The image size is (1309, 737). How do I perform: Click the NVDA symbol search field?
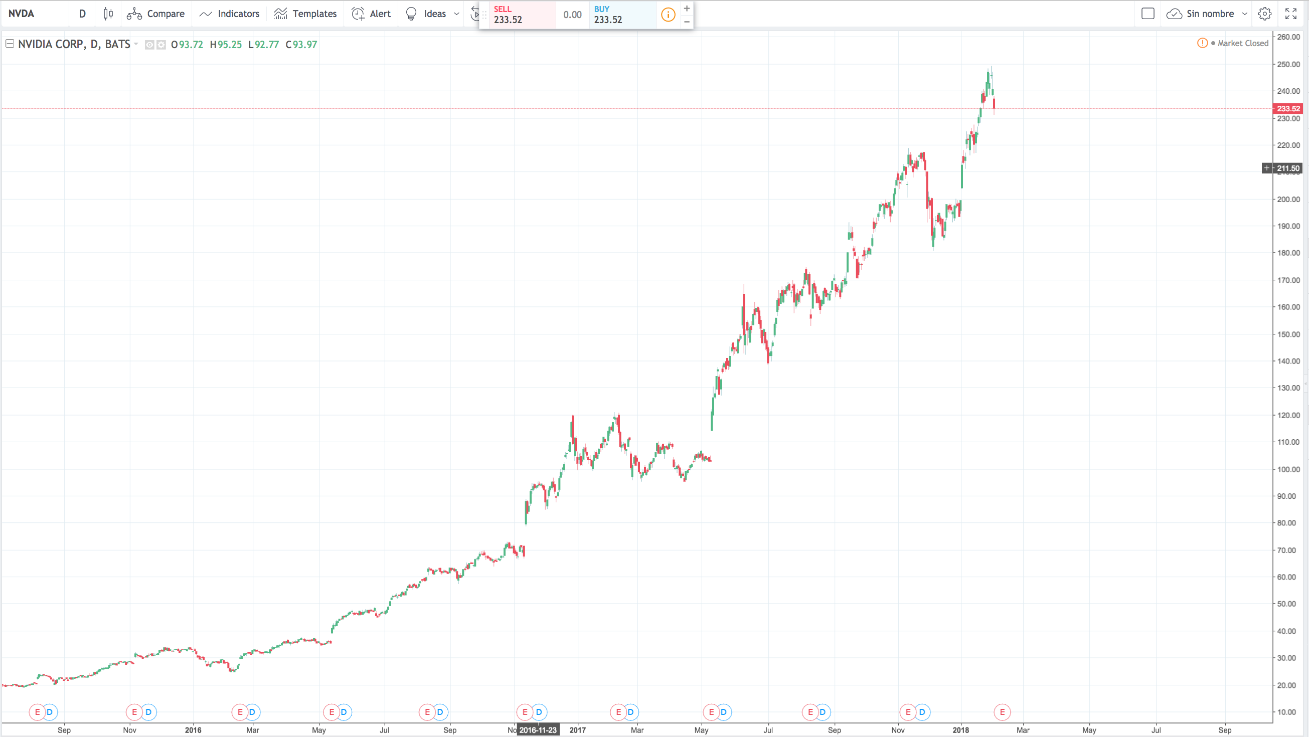pyautogui.click(x=36, y=14)
